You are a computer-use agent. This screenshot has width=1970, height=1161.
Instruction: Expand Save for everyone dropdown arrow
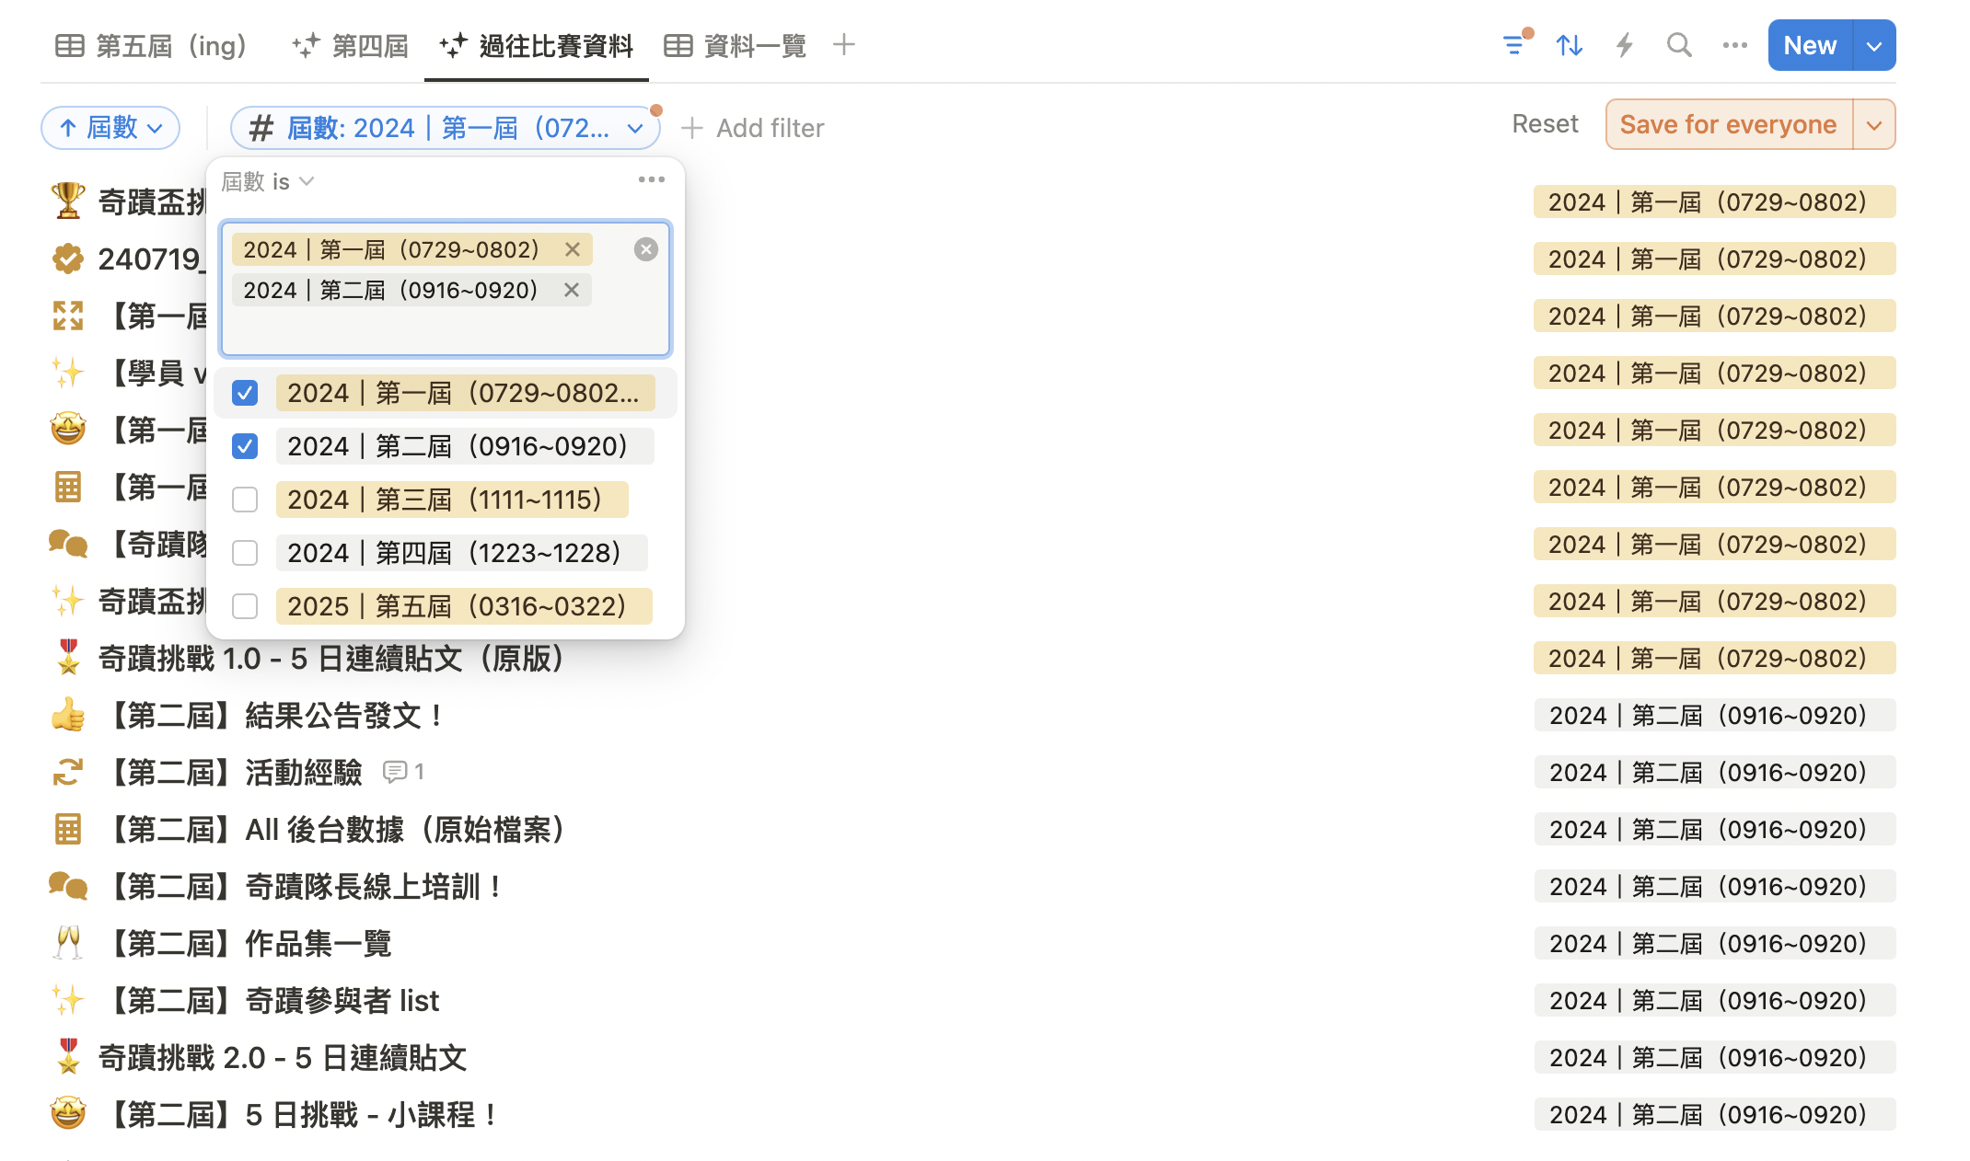[x=1873, y=125]
